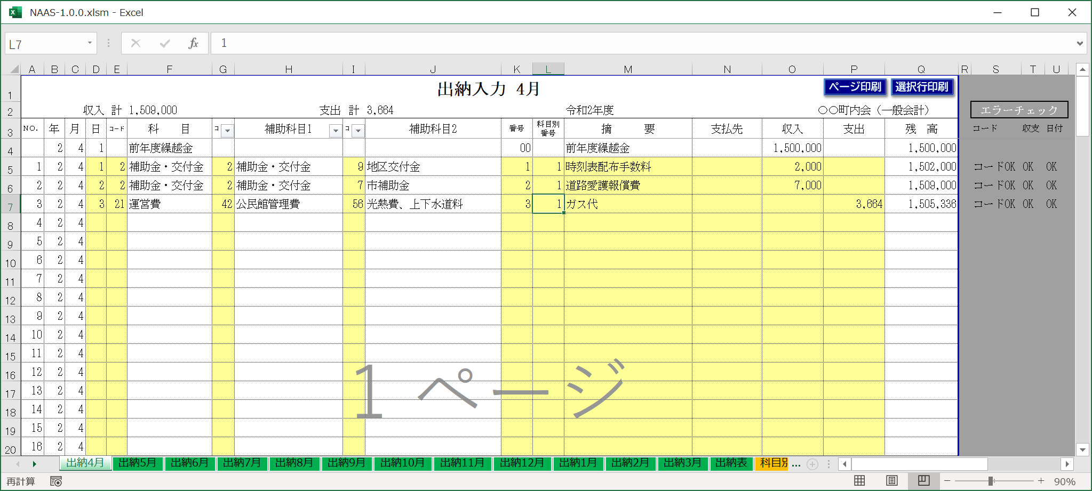Click the Insert Function fx icon
This screenshot has width=1092, height=491.
coord(193,44)
